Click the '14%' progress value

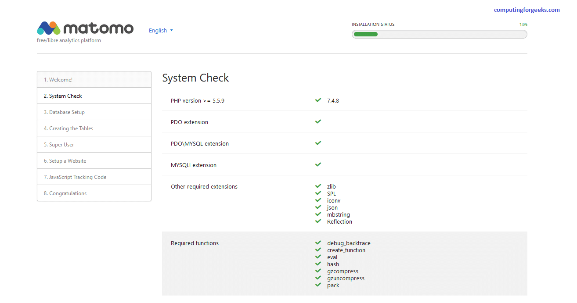click(x=523, y=25)
